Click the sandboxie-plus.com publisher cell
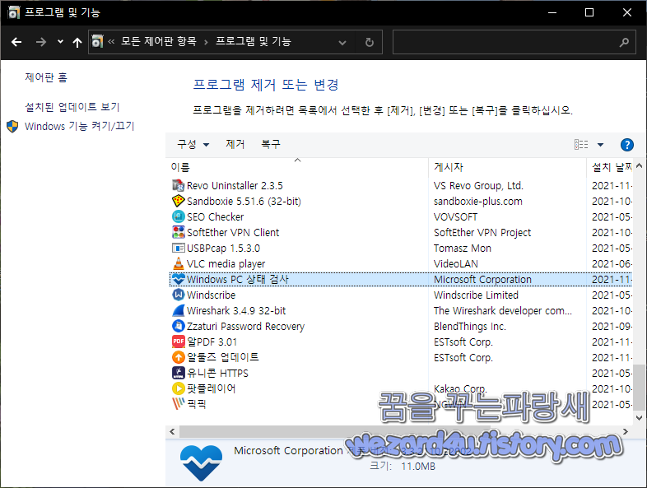This screenshot has height=488, width=647. tap(477, 202)
